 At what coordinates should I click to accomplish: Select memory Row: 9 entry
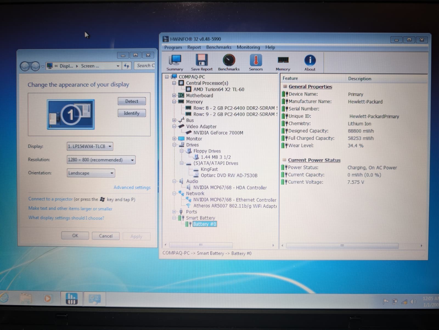(x=235, y=114)
